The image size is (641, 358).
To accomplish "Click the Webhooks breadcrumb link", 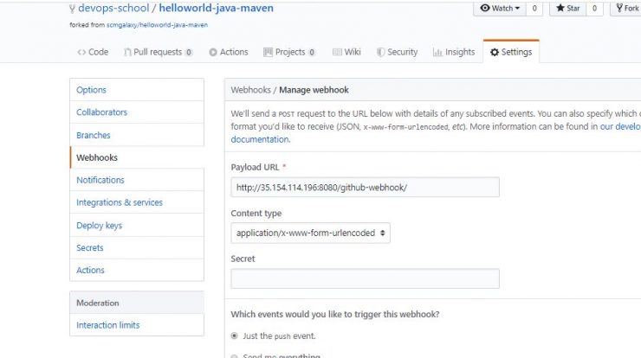I will click(250, 90).
